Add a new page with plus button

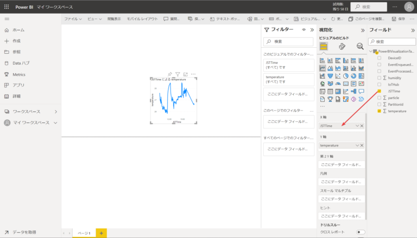pyautogui.click(x=101, y=233)
